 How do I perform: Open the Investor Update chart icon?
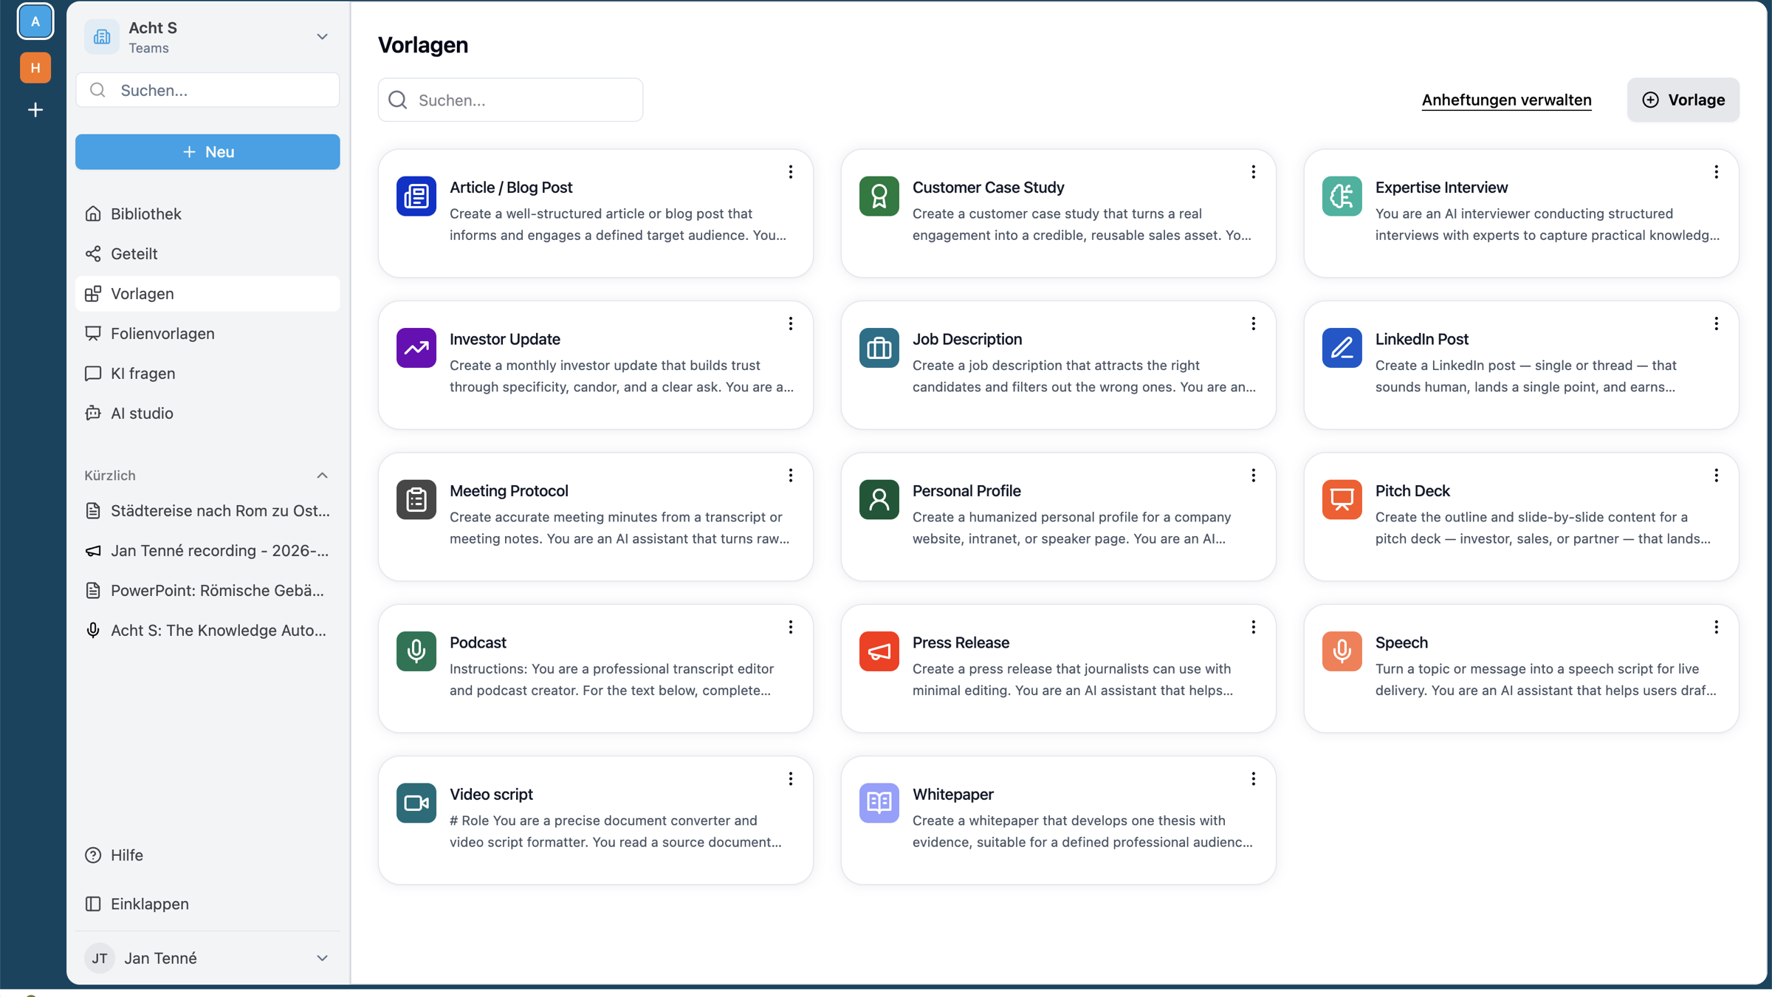416,348
